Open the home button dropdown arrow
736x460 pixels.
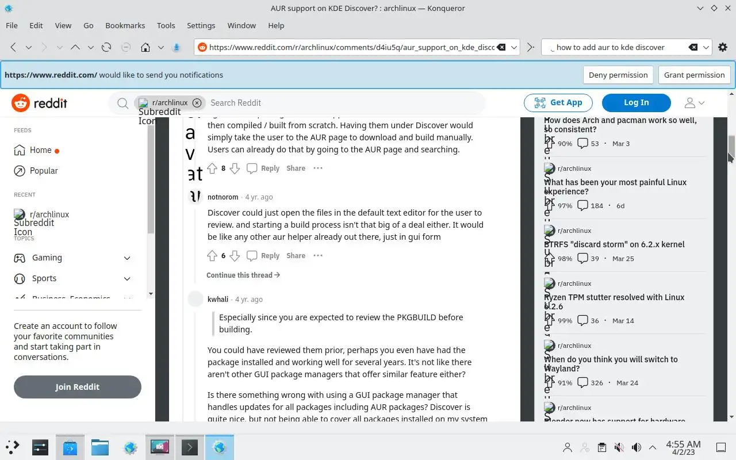coord(161,47)
